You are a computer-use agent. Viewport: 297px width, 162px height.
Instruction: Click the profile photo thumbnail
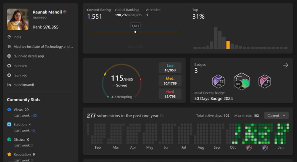(x=18, y=19)
